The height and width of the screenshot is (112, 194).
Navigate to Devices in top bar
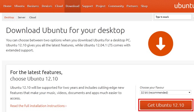pos(47,6)
